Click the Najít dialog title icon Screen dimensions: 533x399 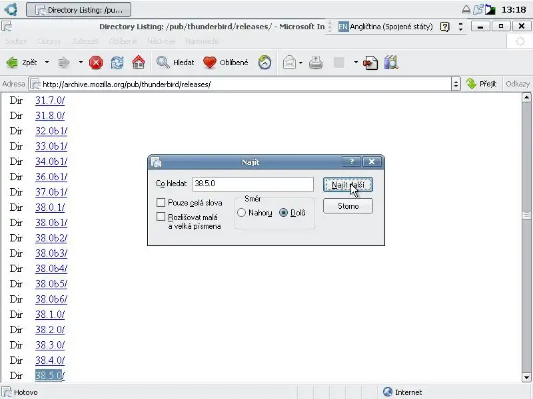(x=156, y=162)
